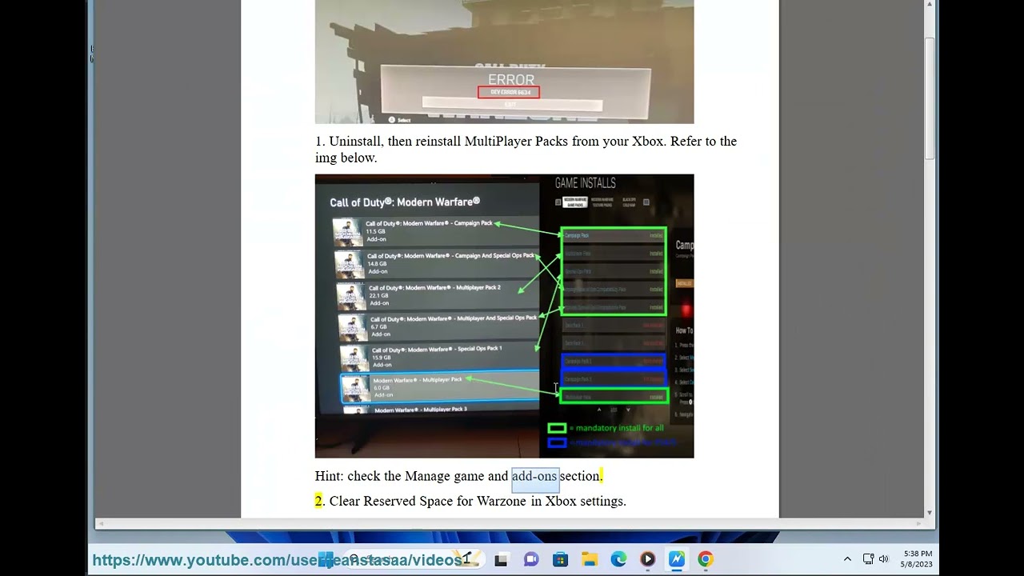1024x576 pixels.
Task: Open Task View in the taskbar
Action: point(501,559)
